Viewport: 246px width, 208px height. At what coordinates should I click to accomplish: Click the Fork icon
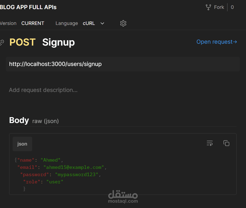[208, 7]
